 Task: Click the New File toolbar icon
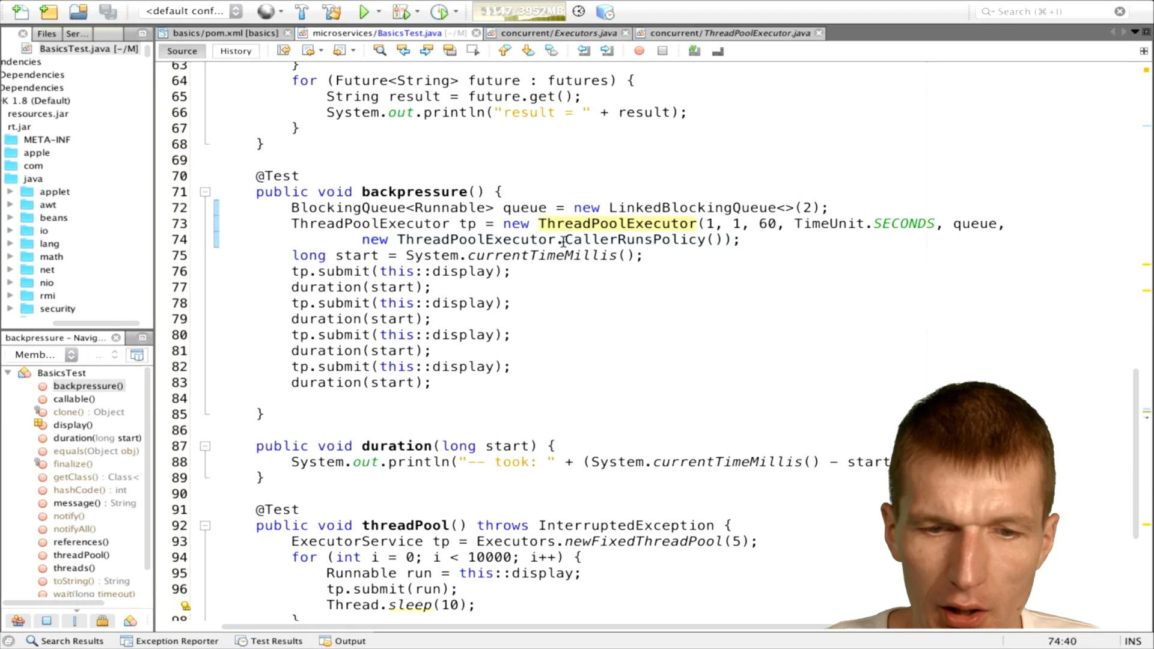tap(20, 11)
